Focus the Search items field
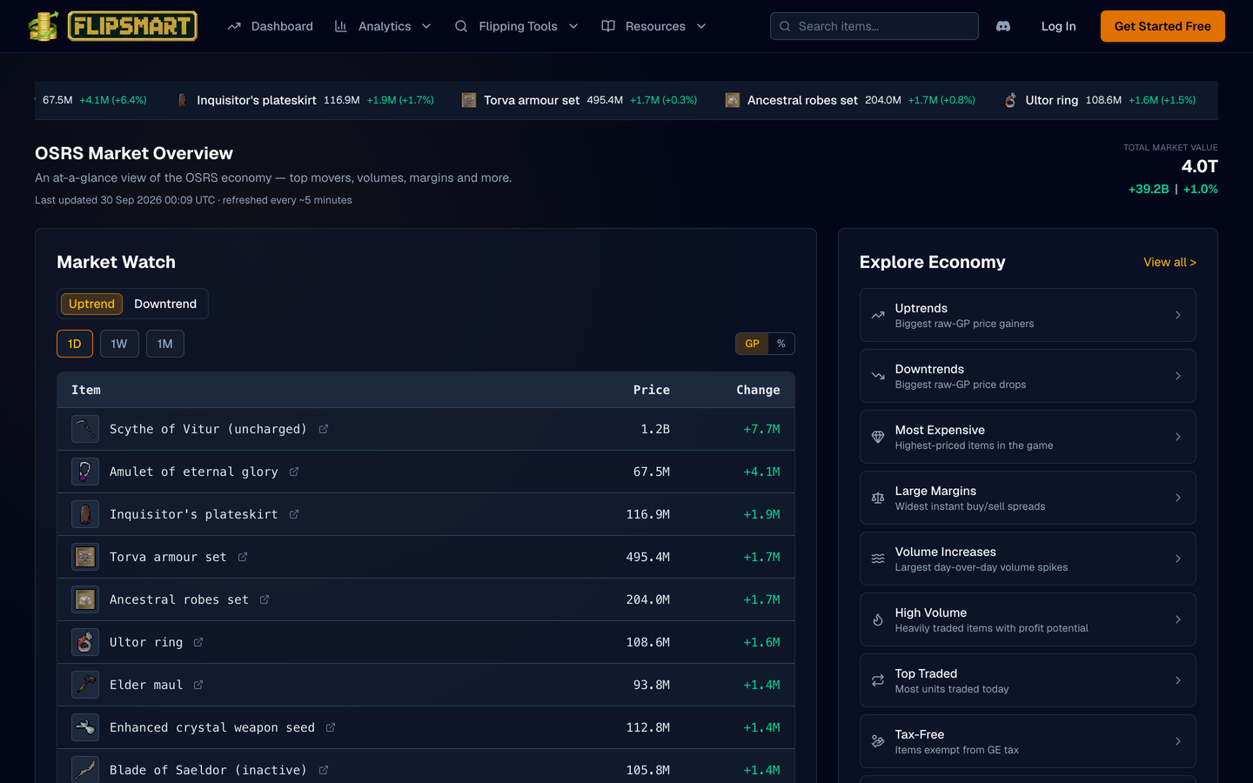1253x783 pixels. tap(874, 26)
